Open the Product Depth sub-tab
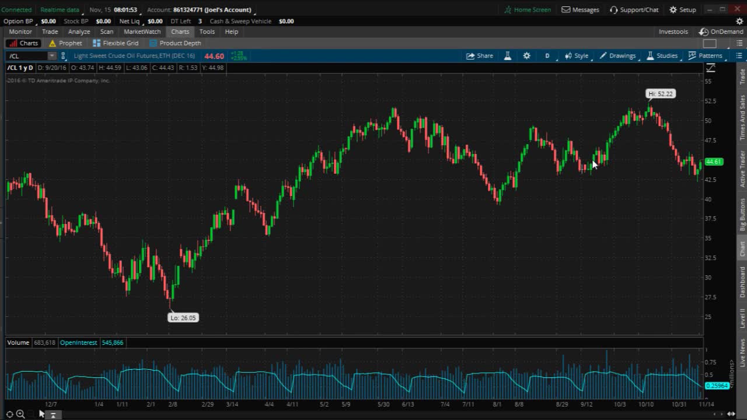This screenshot has height=420, width=747. coord(175,43)
